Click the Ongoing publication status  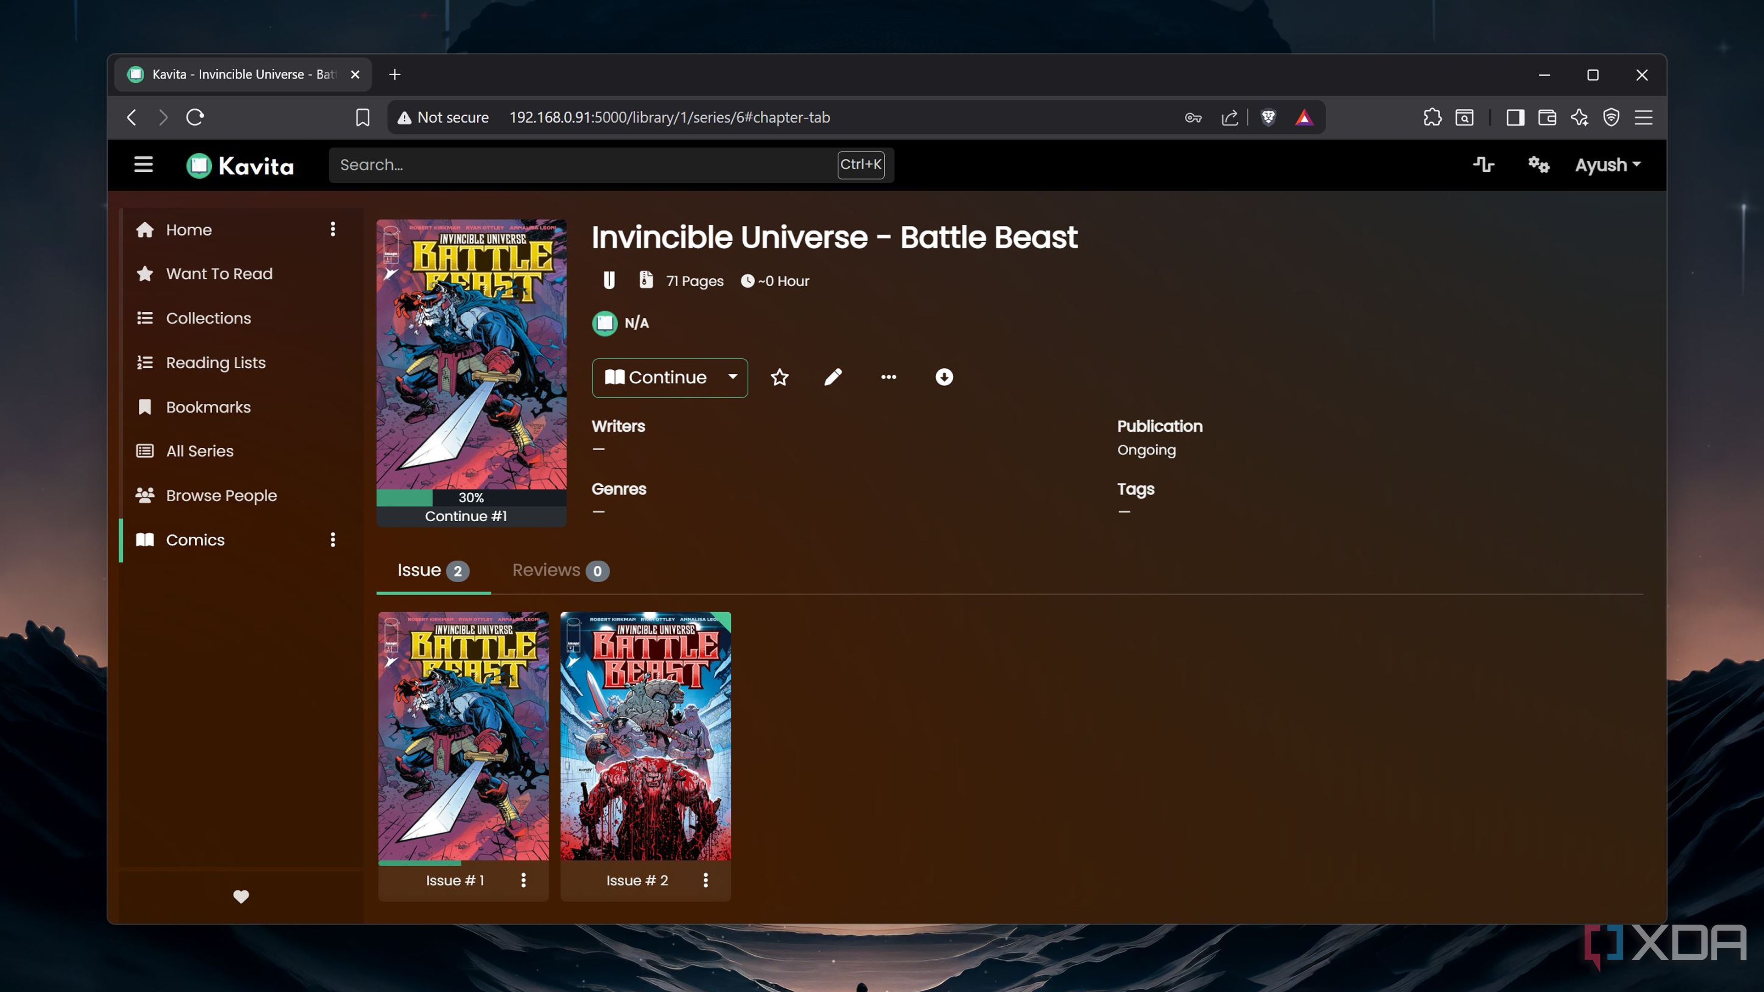(1146, 450)
